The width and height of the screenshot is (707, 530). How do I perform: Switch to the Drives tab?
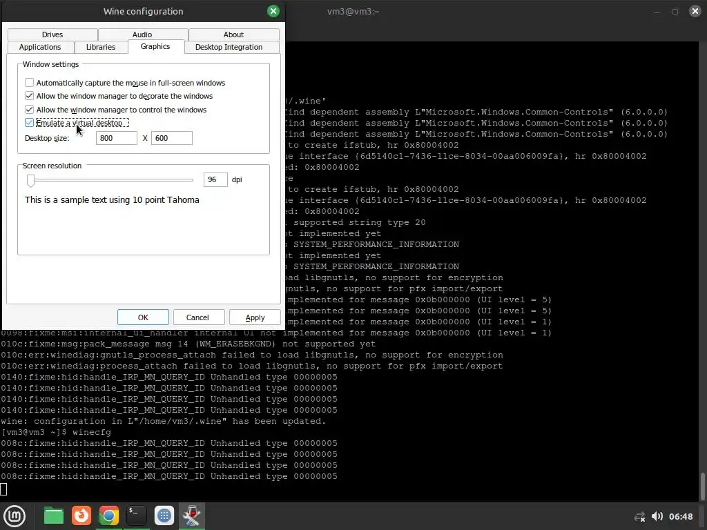point(52,35)
